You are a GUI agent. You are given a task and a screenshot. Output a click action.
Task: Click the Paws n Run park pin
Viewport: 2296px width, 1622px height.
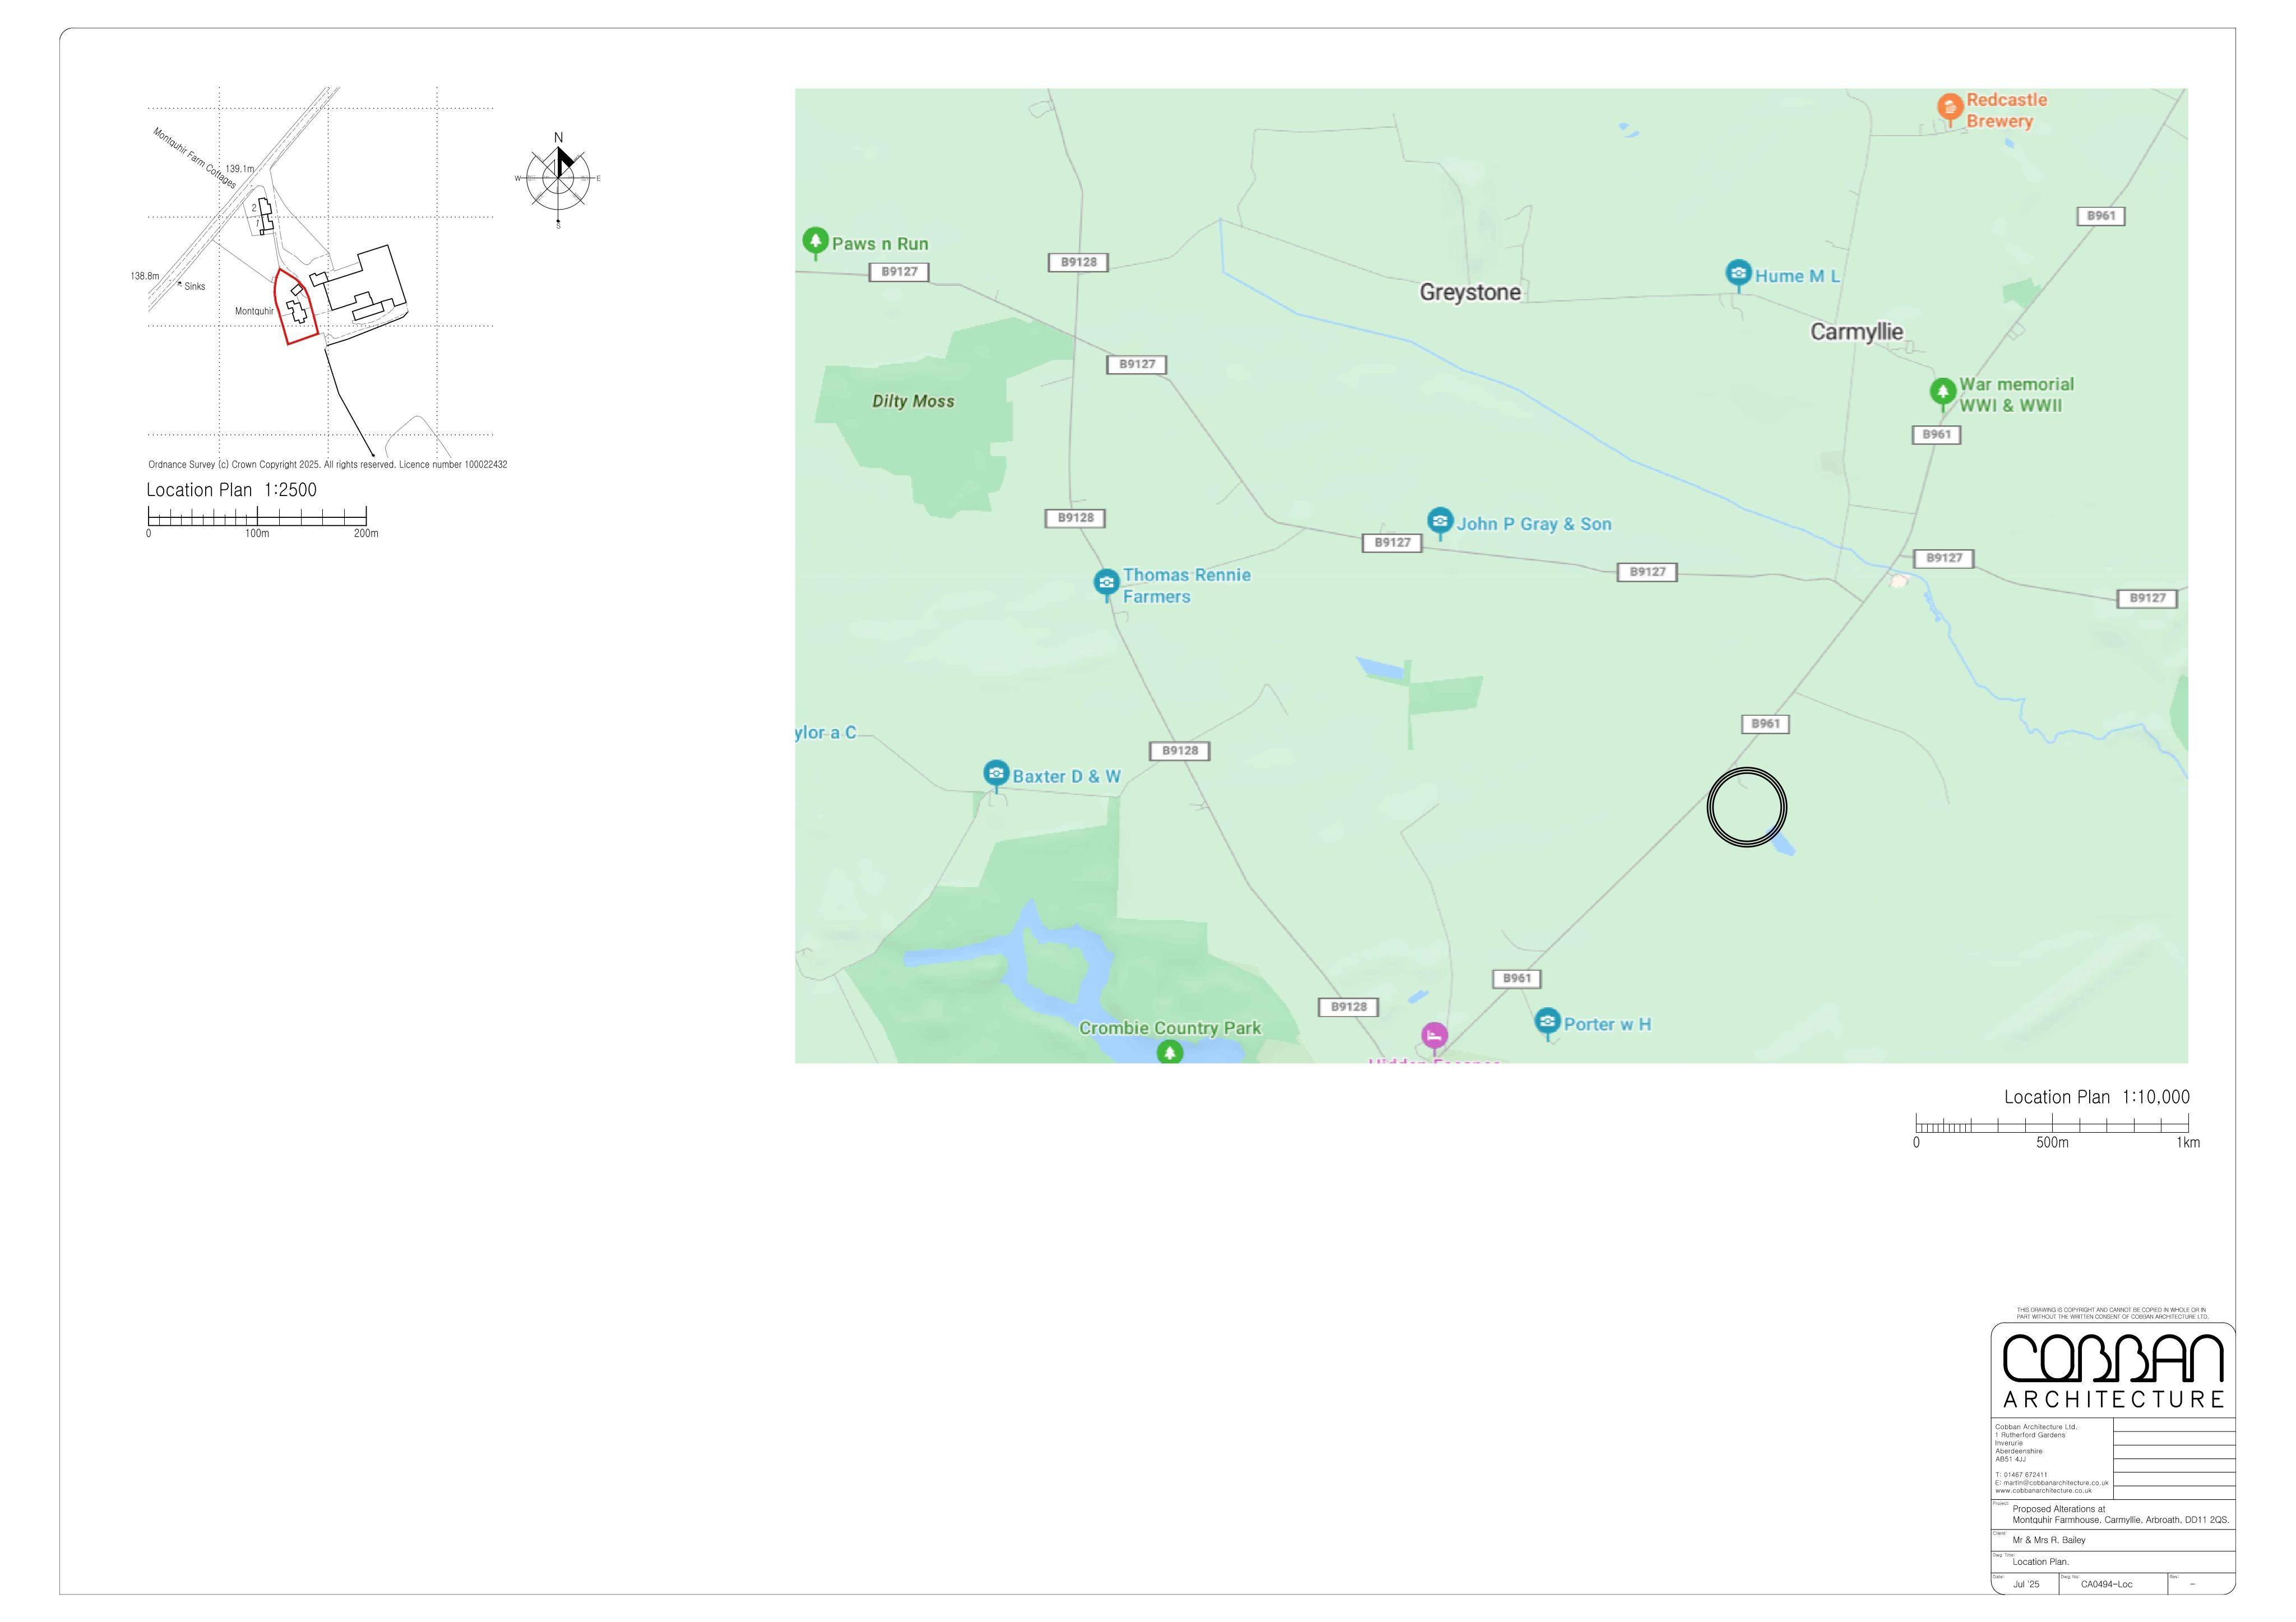coord(816,242)
